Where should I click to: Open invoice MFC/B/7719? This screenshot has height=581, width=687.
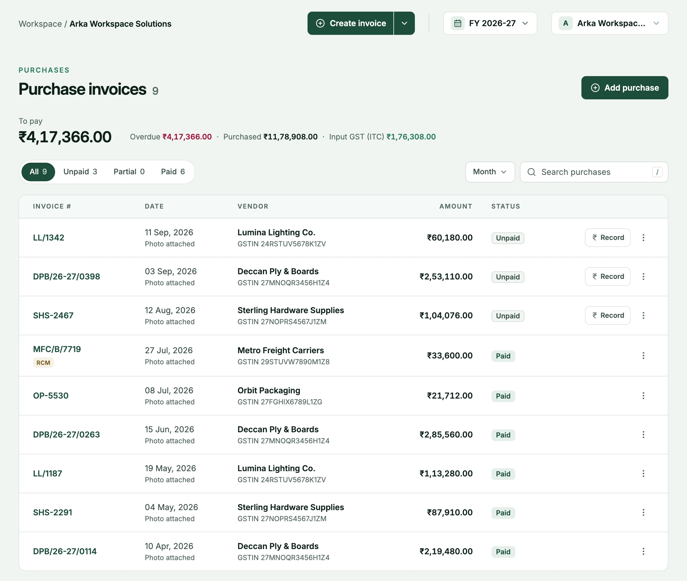click(57, 349)
